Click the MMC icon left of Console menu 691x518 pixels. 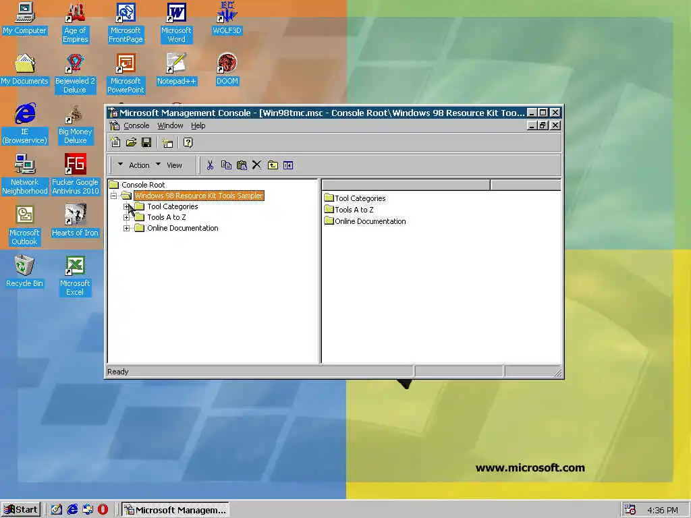(x=115, y=125)
